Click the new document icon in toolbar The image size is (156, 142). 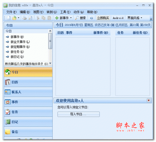[9, 18]
